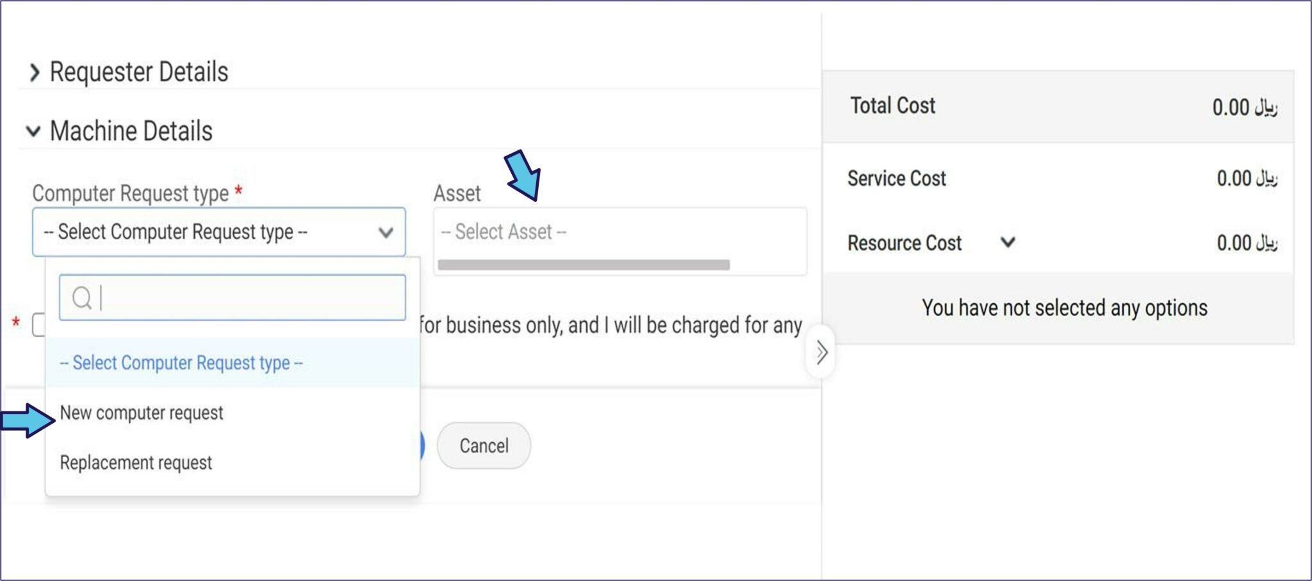Viewport: 1312px width, 581px height.
Task: Choose 'Replacement request' from the list
Action: click(x=136, y=463)
